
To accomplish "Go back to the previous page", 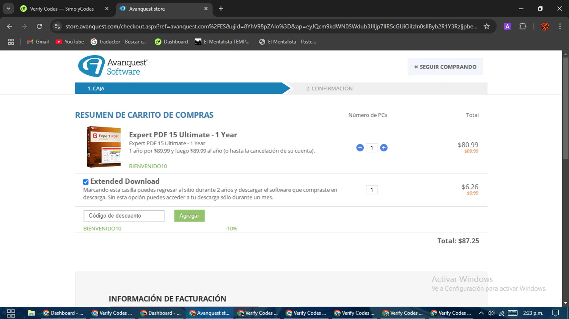I will [9, 26].
